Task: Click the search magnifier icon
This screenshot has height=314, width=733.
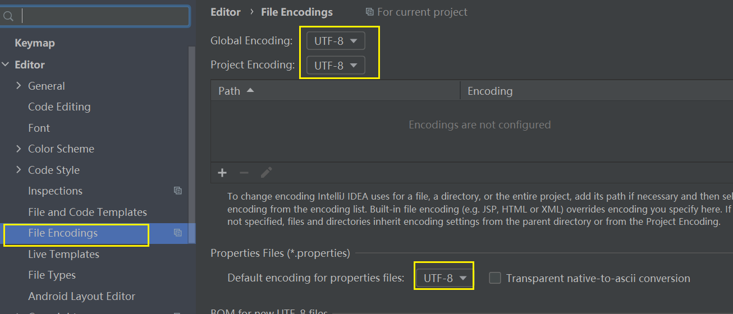Action: click(x=8, y=16)
